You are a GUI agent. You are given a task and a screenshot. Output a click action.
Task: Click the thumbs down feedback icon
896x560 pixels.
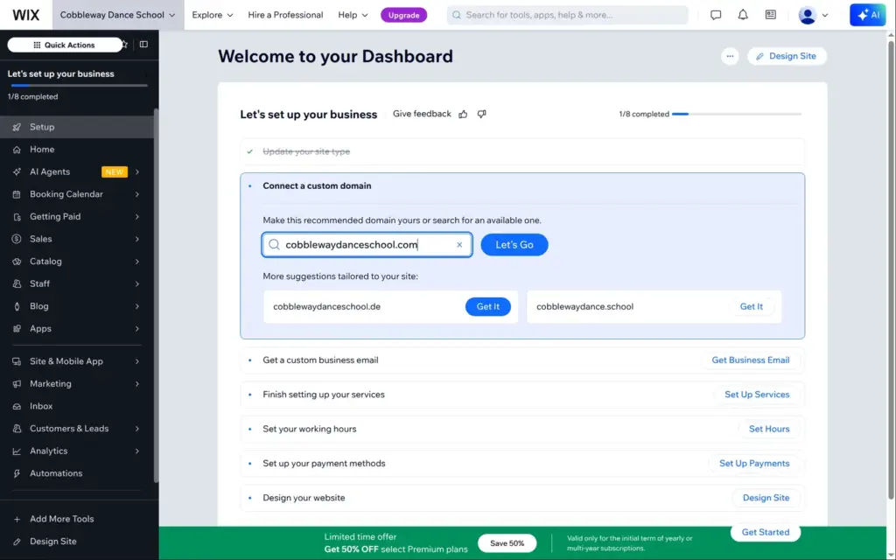pos(482,115)
